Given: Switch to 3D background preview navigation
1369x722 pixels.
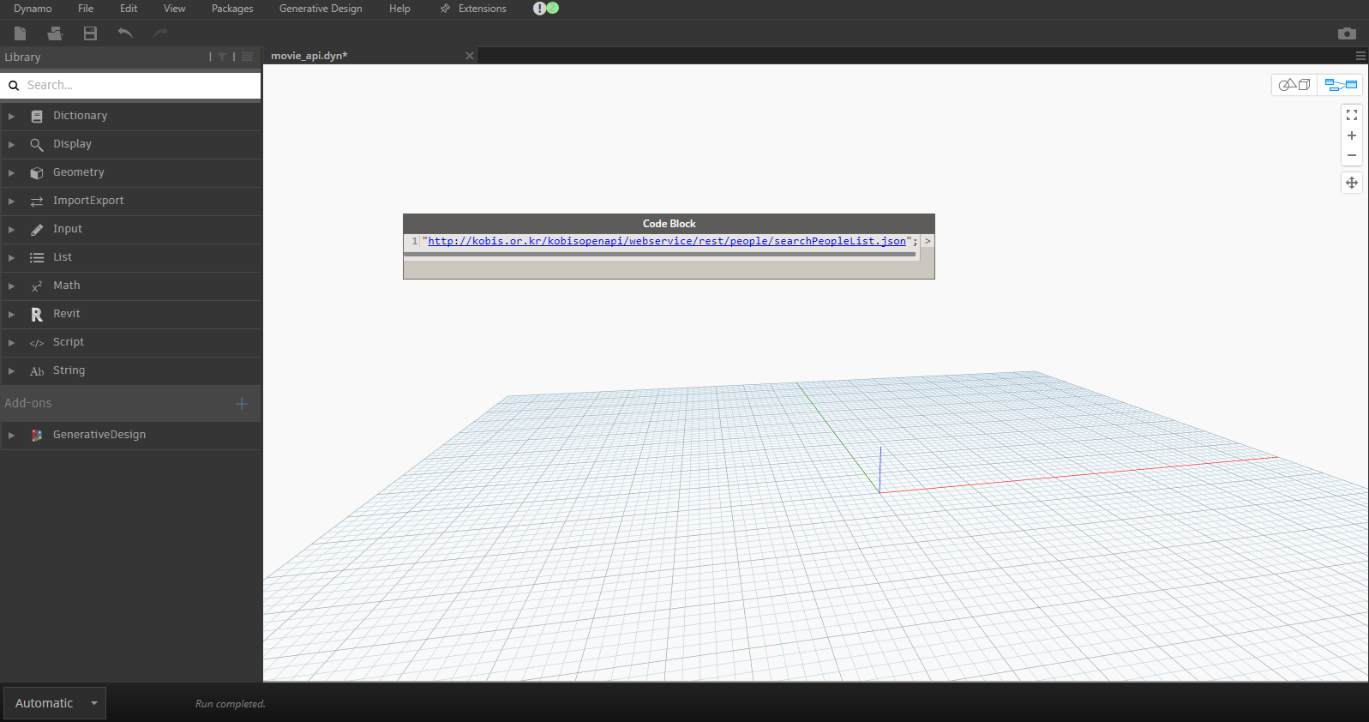Looking at the screenshot, I should [x=1294, y=85].
